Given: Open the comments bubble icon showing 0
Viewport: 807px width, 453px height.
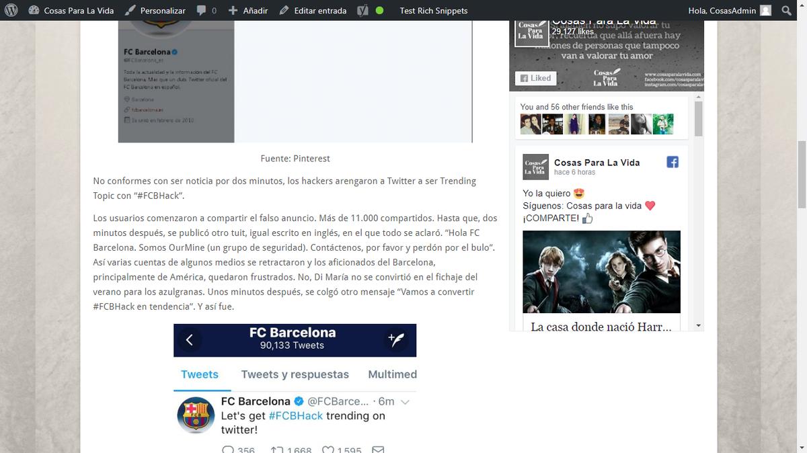Looking at the screenshot, I should (x=206, y=10).
